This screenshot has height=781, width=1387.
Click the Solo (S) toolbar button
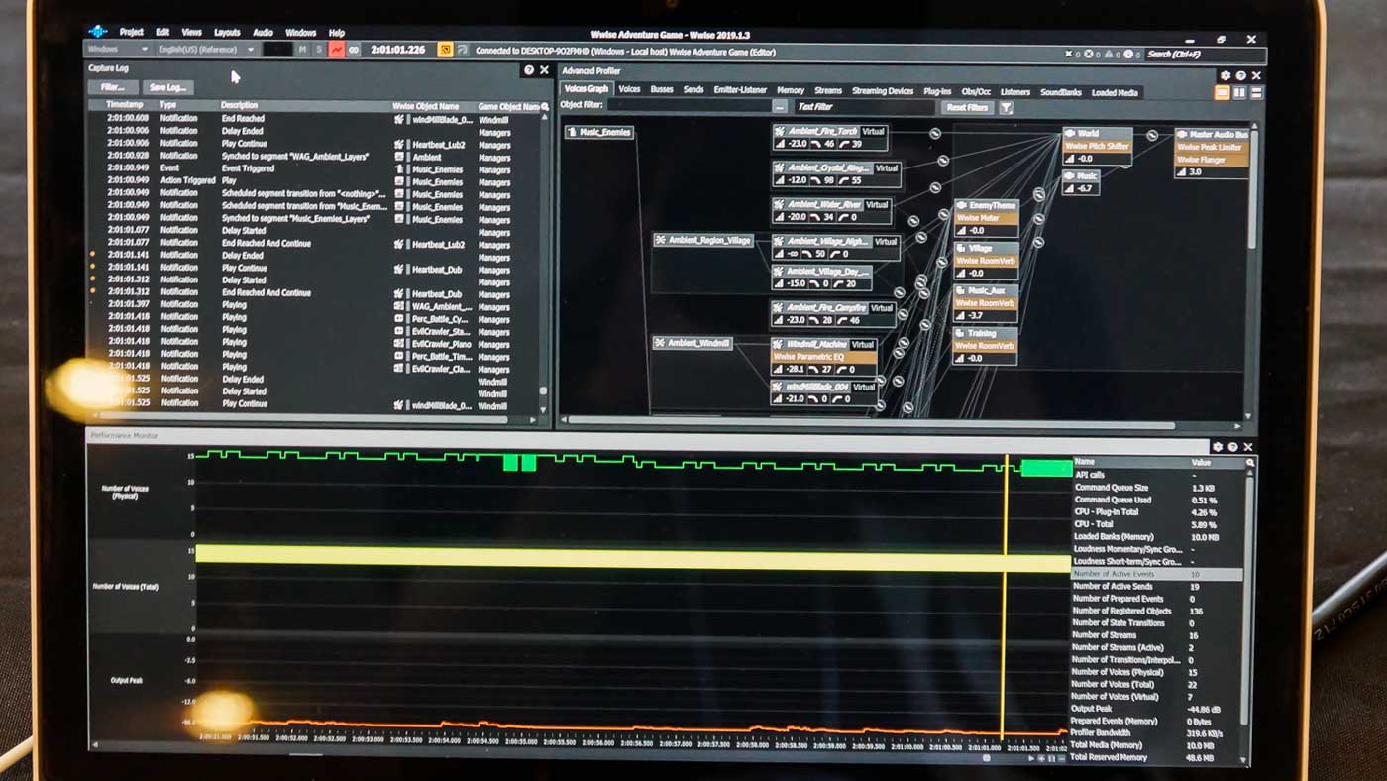[x=319, y=49]
